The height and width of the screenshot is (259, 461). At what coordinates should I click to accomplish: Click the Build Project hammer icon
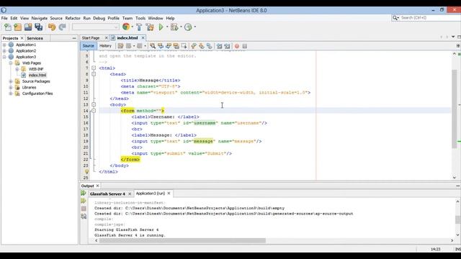click(139, 27)
